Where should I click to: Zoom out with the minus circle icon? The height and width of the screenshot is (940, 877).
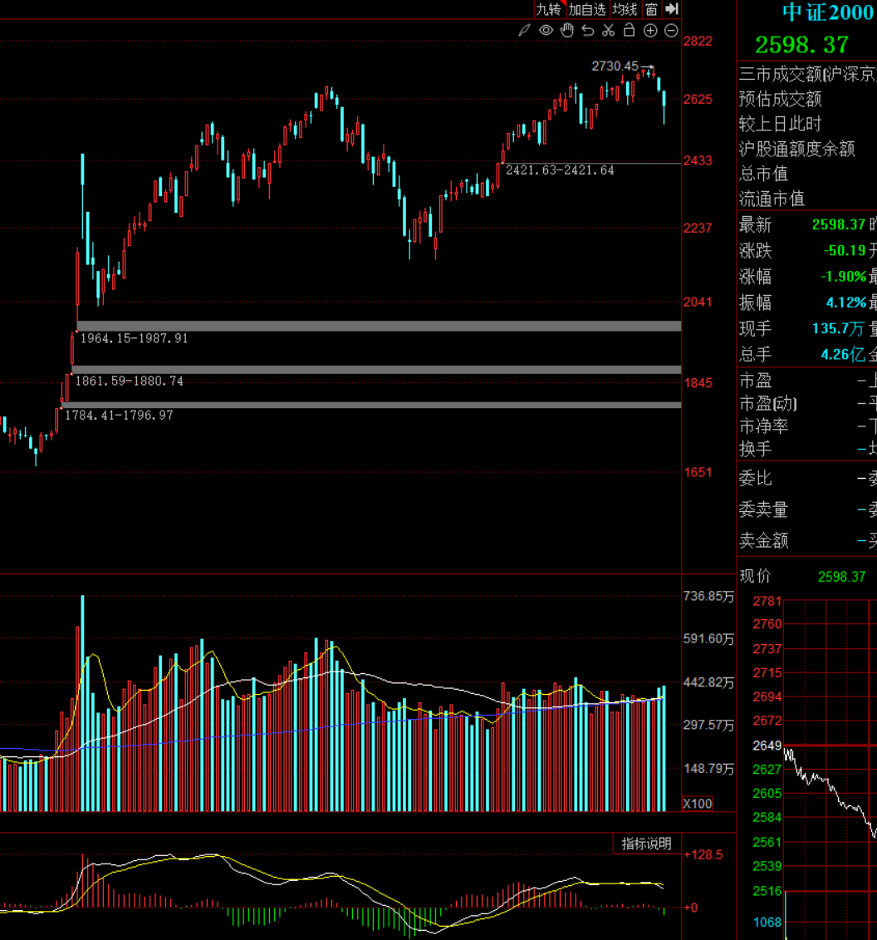671,31
